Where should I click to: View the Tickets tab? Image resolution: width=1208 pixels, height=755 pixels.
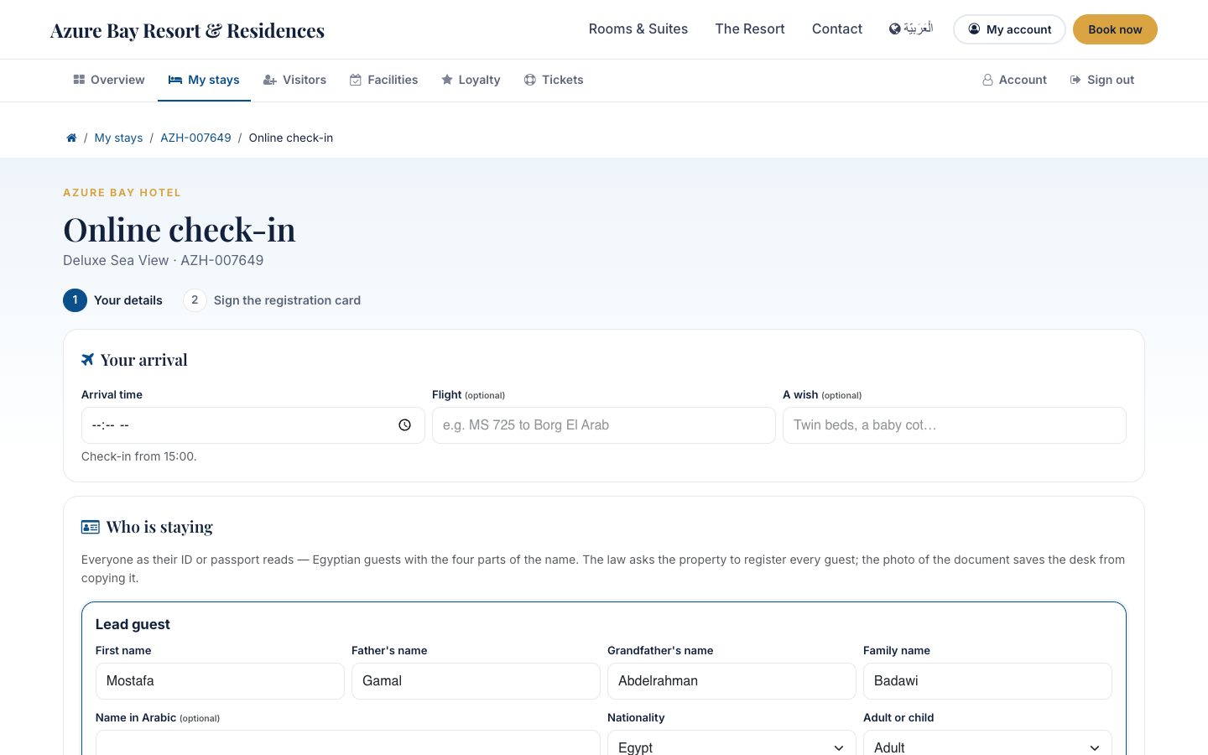554,80
